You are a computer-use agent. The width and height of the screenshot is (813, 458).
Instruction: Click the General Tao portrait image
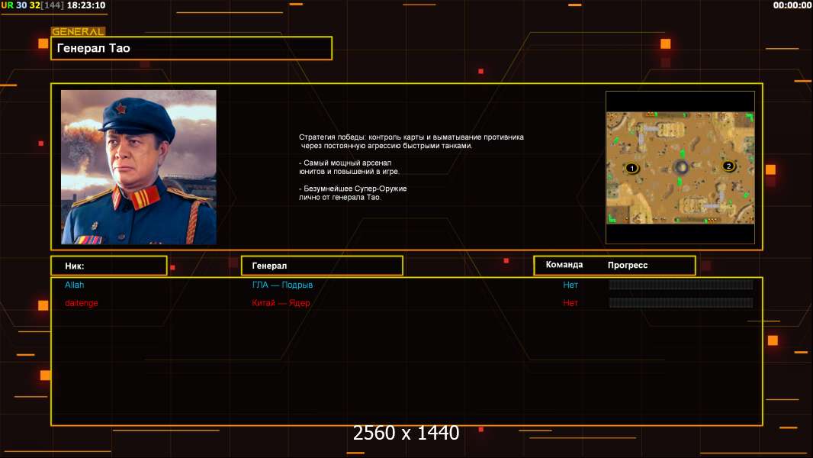click(139, 167)
